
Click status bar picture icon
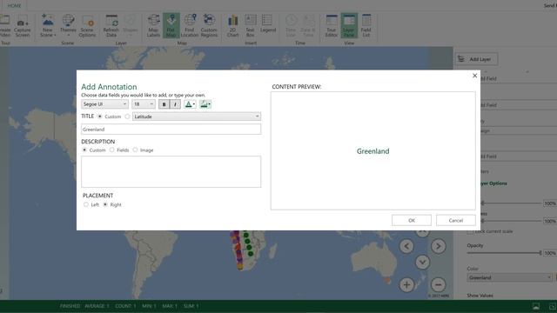[536, 306]
